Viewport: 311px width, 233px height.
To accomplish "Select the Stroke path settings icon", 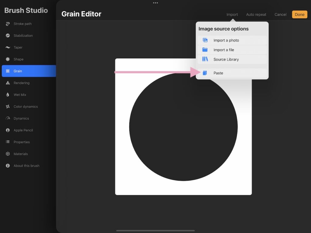I will tap(8, 24).
